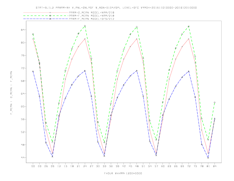Click x-axis tick label 42

coord(124,166)
